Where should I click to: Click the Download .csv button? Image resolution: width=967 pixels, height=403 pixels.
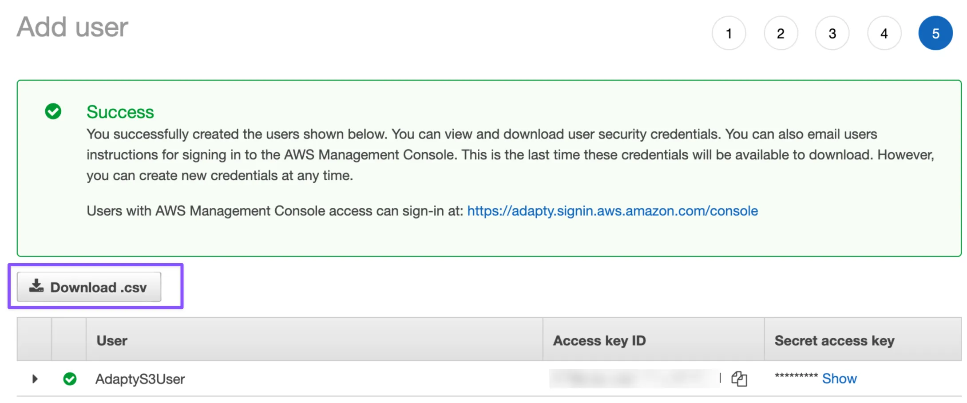(x=89, y=287)
